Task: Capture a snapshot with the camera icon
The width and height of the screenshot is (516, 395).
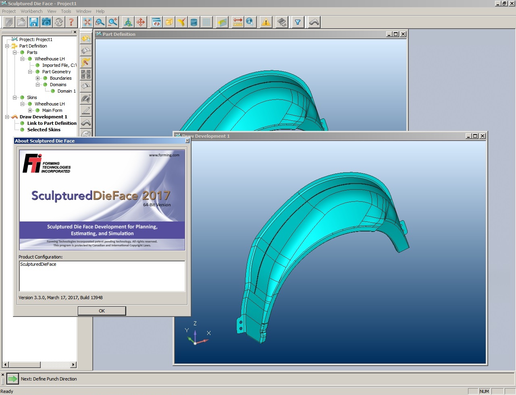Action: (x=46, y=22)
